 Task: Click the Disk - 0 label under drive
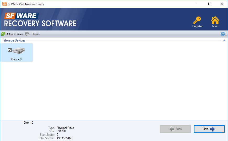[17, 59]
